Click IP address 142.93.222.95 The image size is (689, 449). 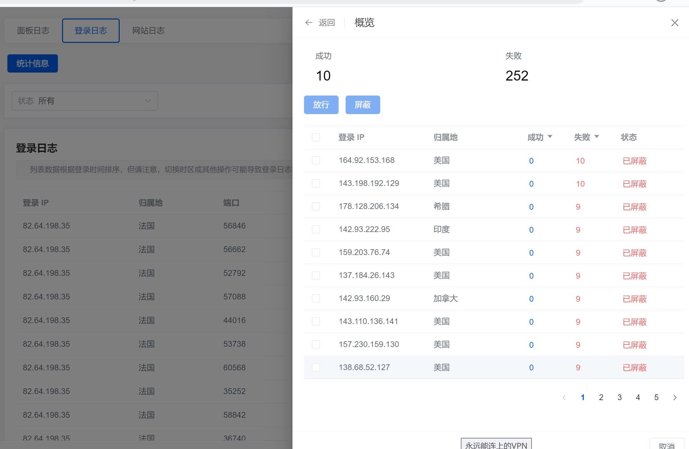click(365, 229)
